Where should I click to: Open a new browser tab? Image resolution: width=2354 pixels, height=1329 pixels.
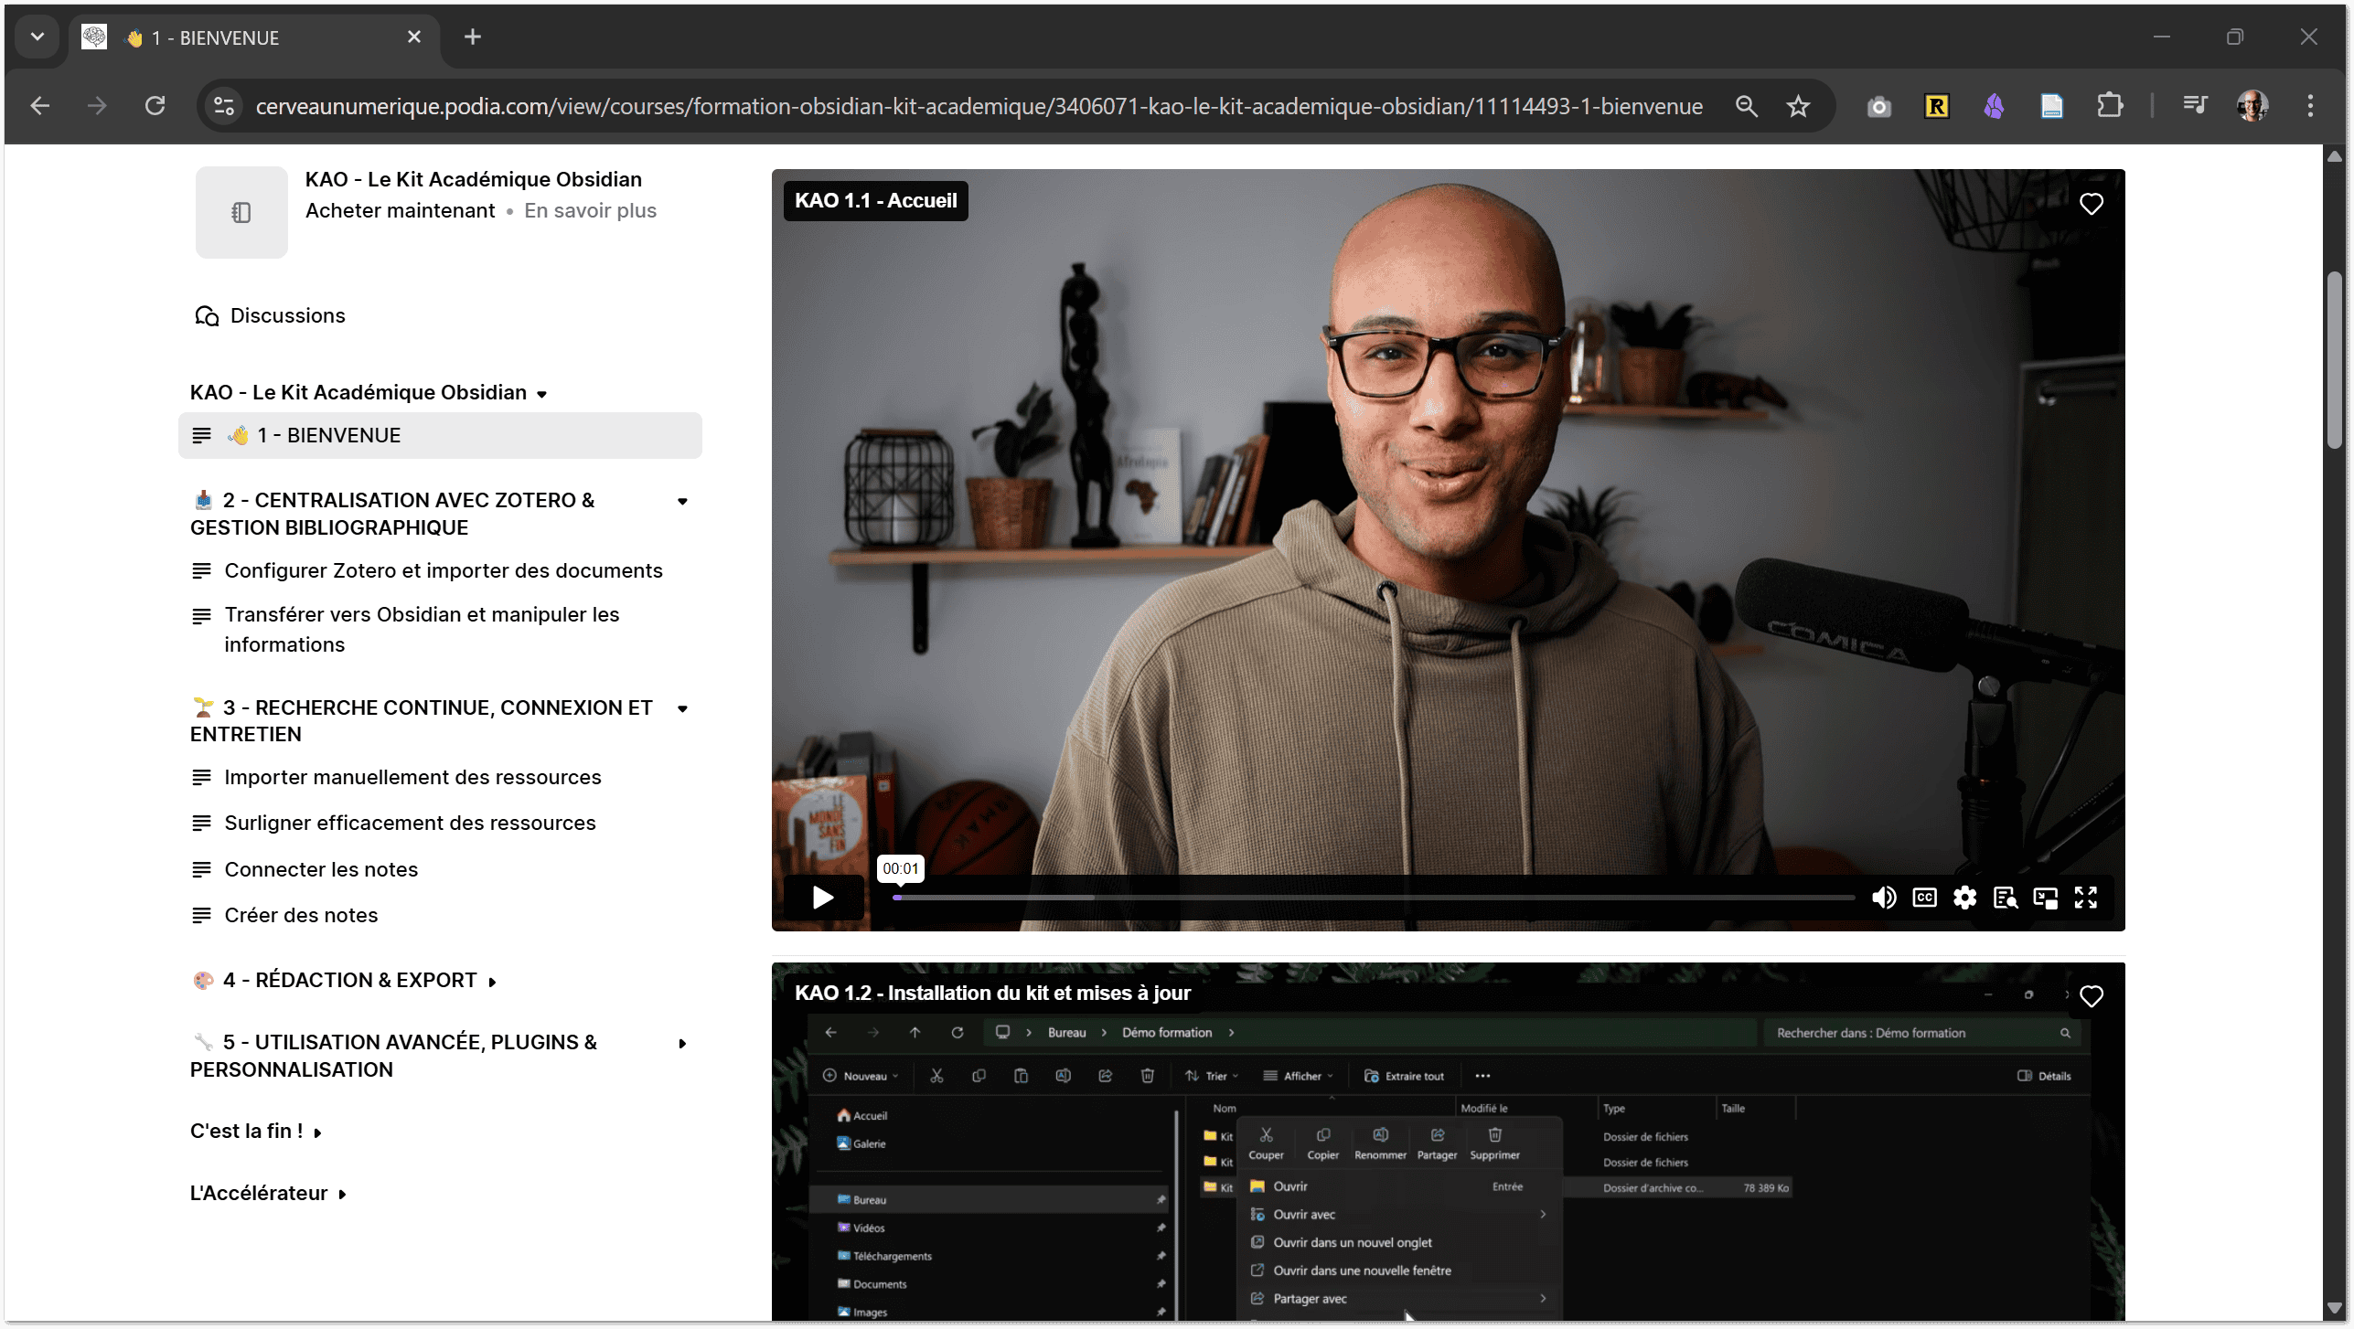(x=473, y=37)
